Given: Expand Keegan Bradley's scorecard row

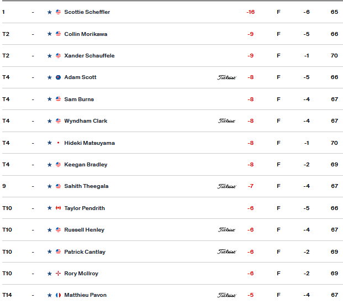Looking at the screenshot, I should point(172,165).
